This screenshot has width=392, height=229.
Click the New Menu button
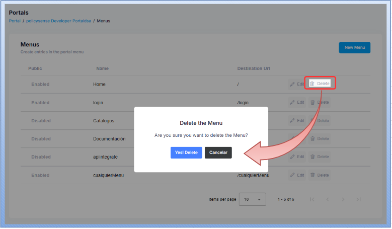pos(354,47)
